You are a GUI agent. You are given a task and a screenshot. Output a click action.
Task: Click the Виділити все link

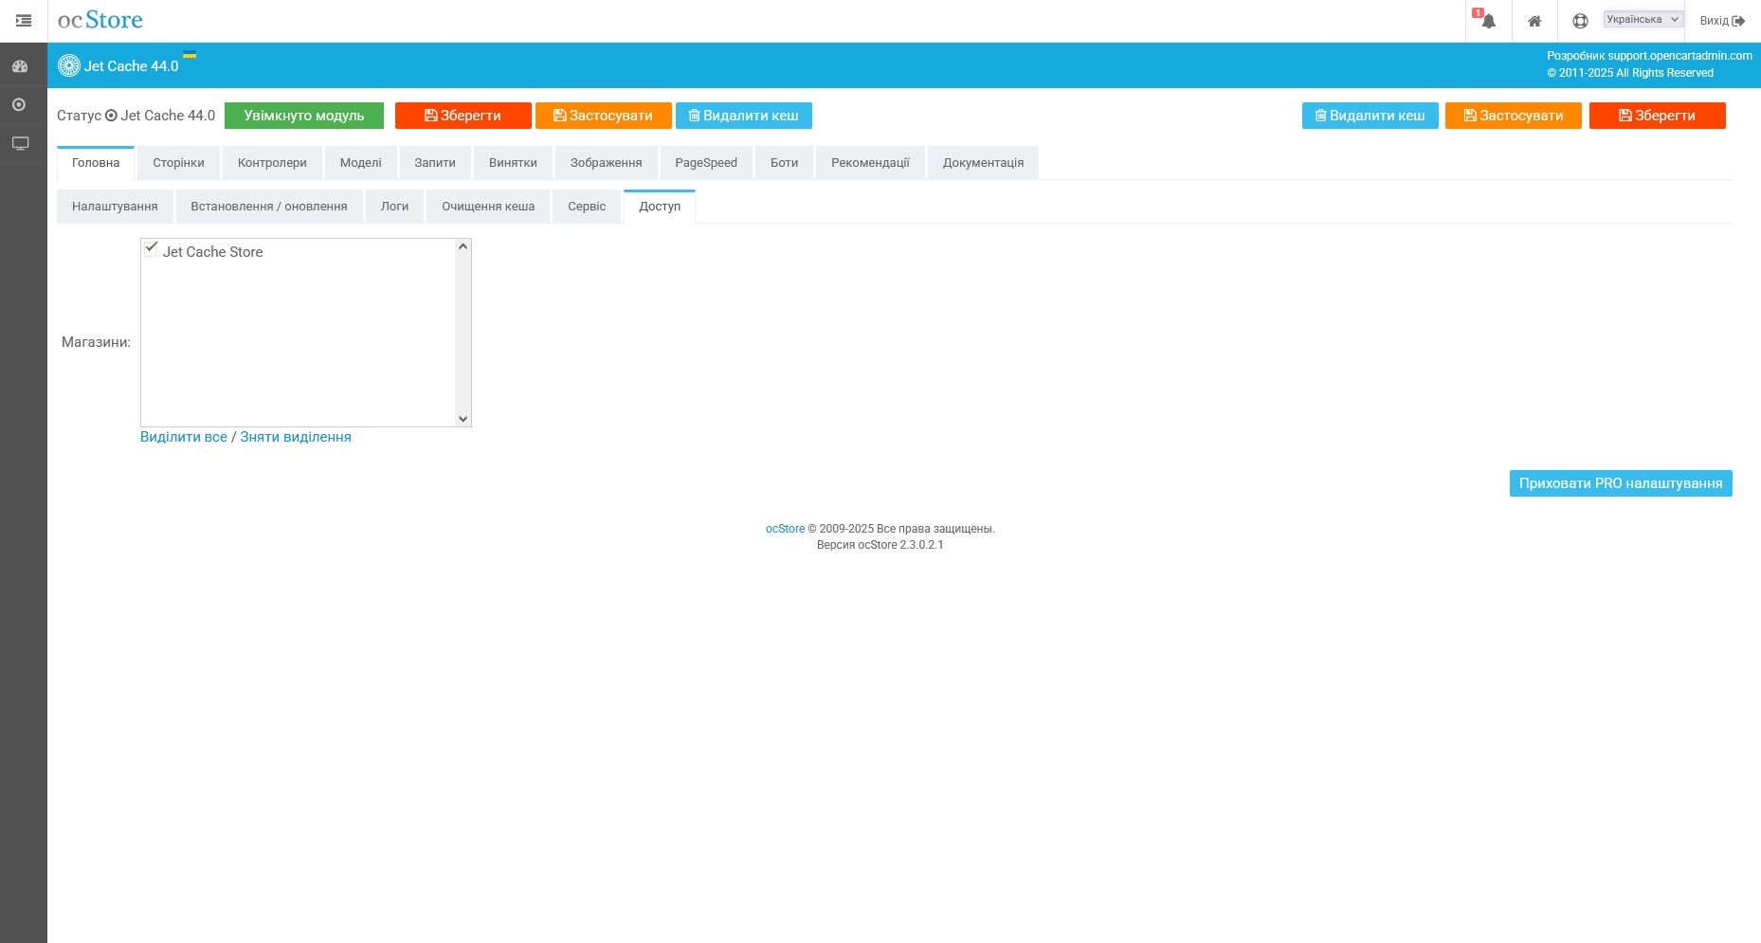pos(183,437)
